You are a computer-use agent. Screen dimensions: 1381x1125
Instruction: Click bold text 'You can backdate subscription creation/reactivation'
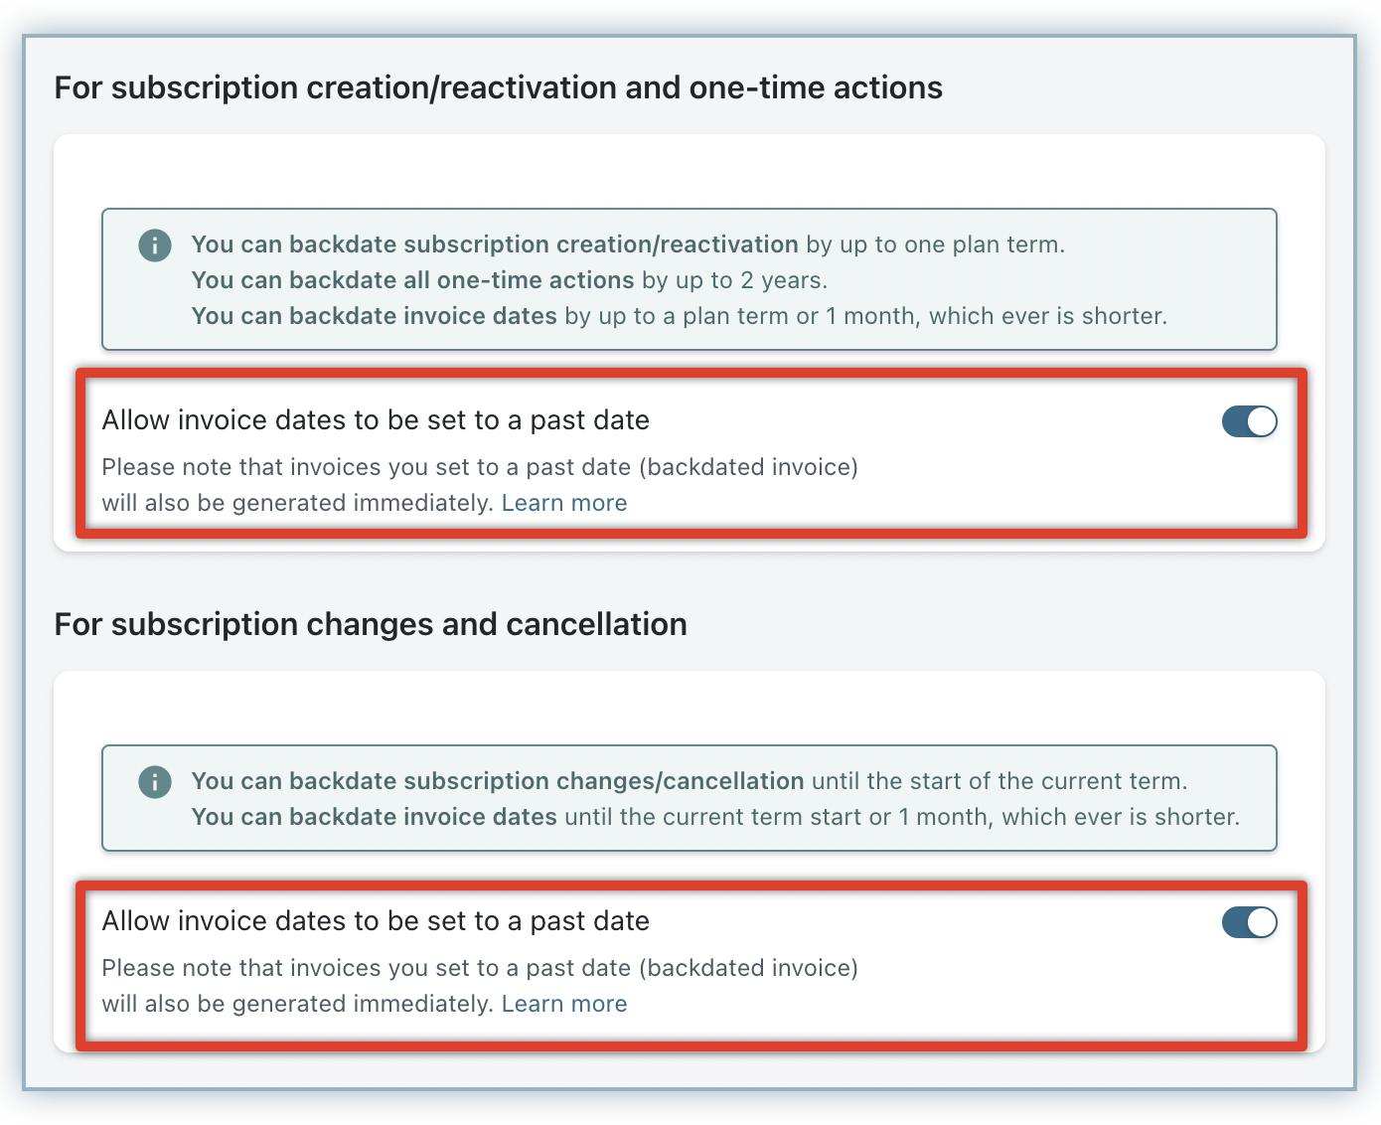(495, 244)
